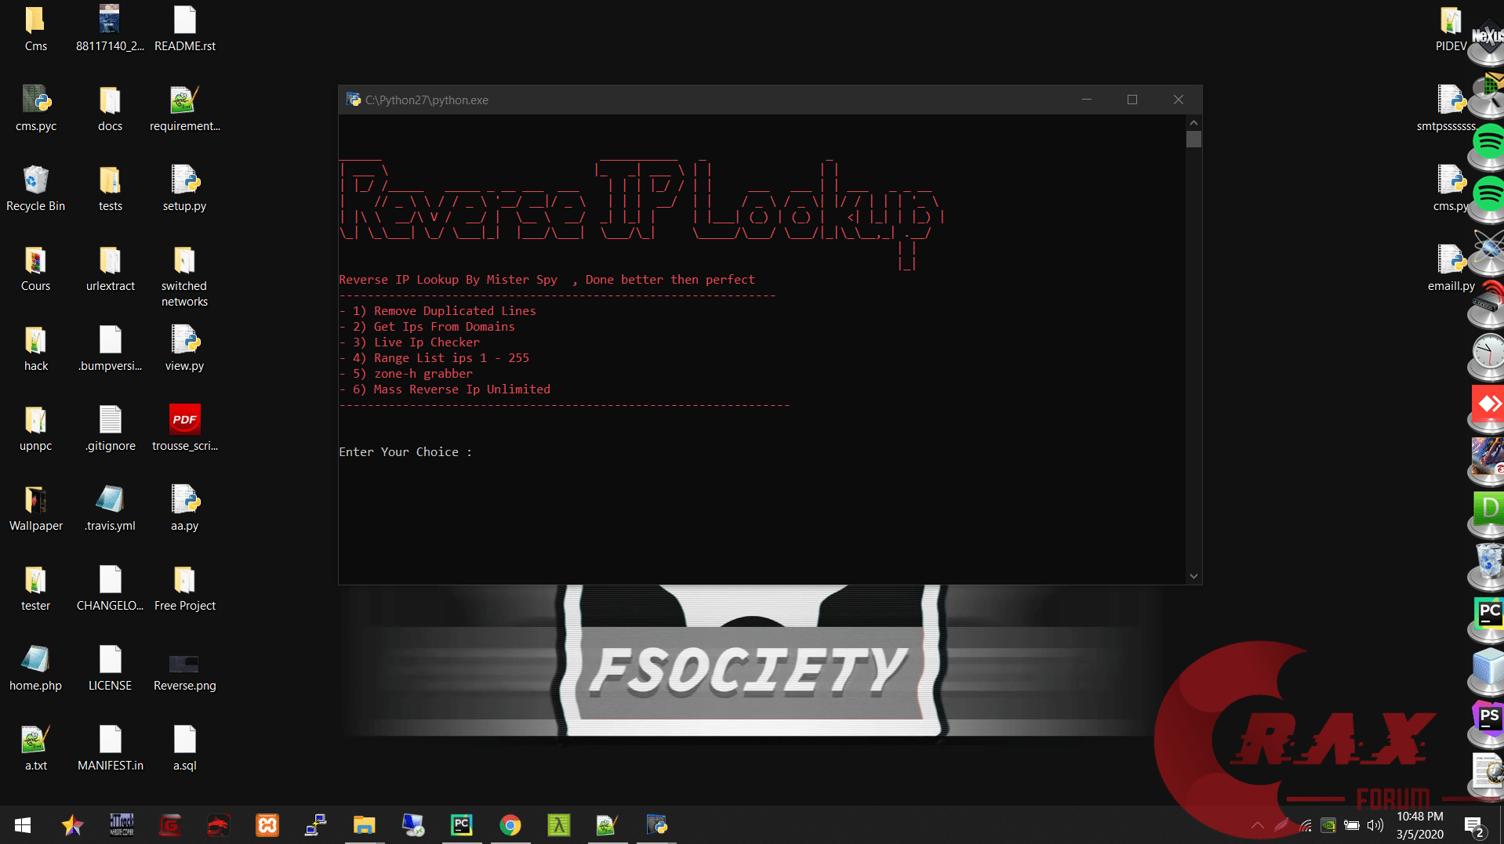1504x844 pixels.
Task: Switch to PyCharm in the taskbar
Action: [x=461, y=824]
